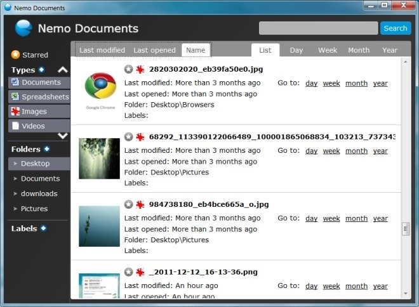Filter by Videos type

39,126
